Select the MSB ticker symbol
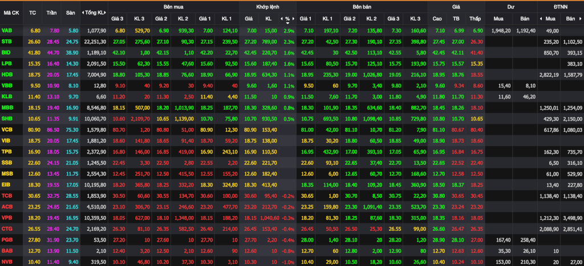Viewport: 584px width, 266px height. pos(7,173)
